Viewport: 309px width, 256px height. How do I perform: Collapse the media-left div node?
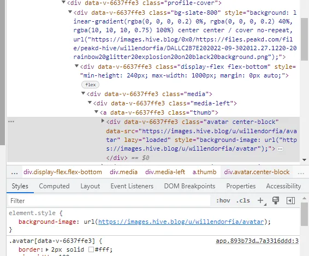90,103
